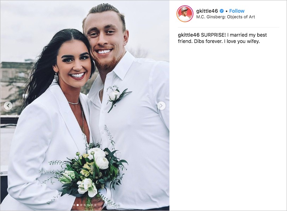The width and height of the screenshot is (287, 211).
Task: Click the blue verified badge icon
Action: (x=222, y=11)
